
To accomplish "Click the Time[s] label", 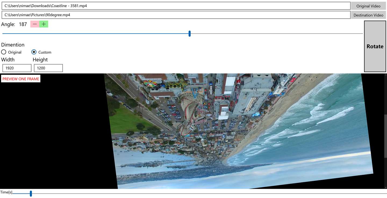I will (6, 192).
